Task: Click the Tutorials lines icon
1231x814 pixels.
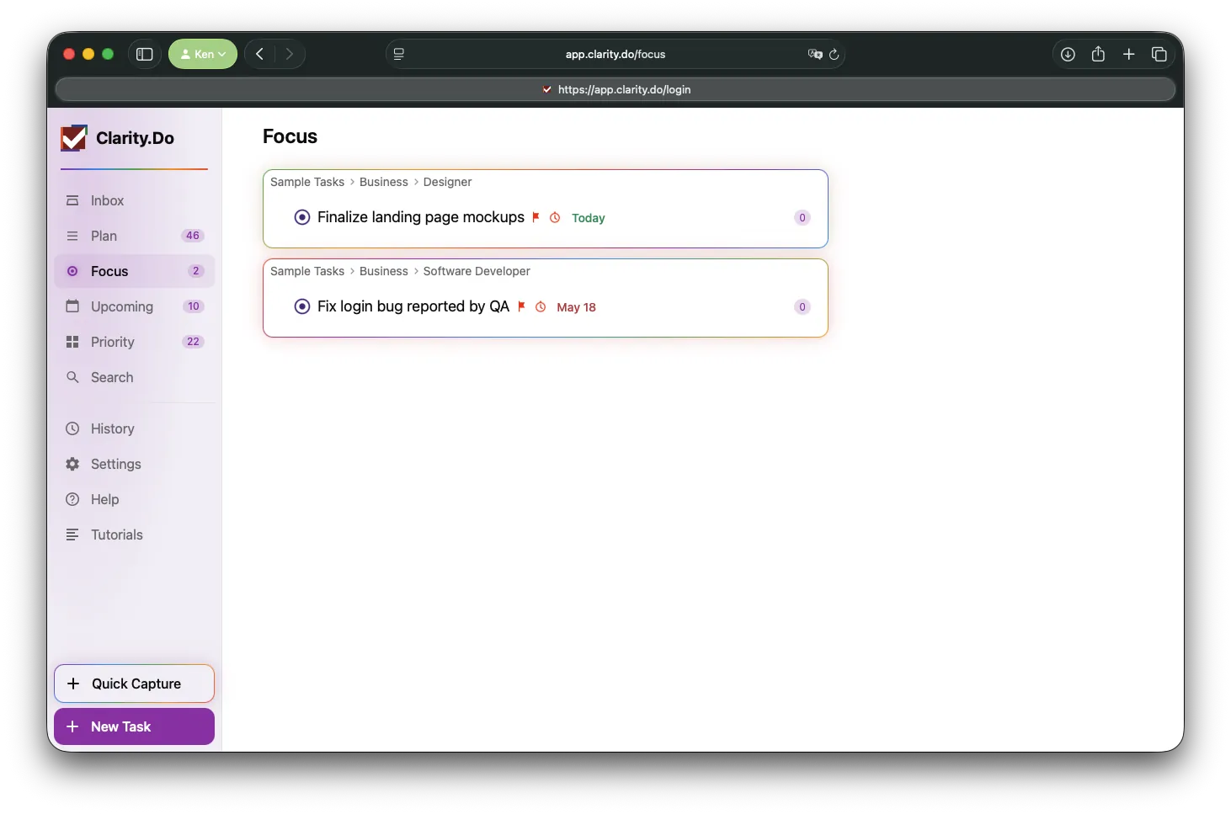Action: (72, 535)
